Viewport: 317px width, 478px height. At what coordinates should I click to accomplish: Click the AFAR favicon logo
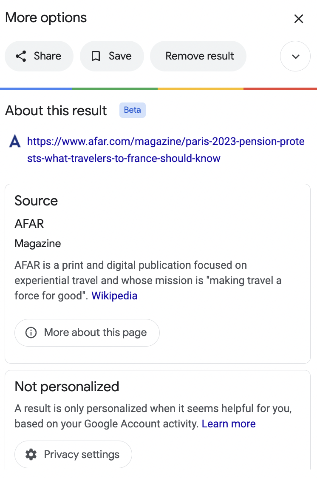(x=15, y=141)
